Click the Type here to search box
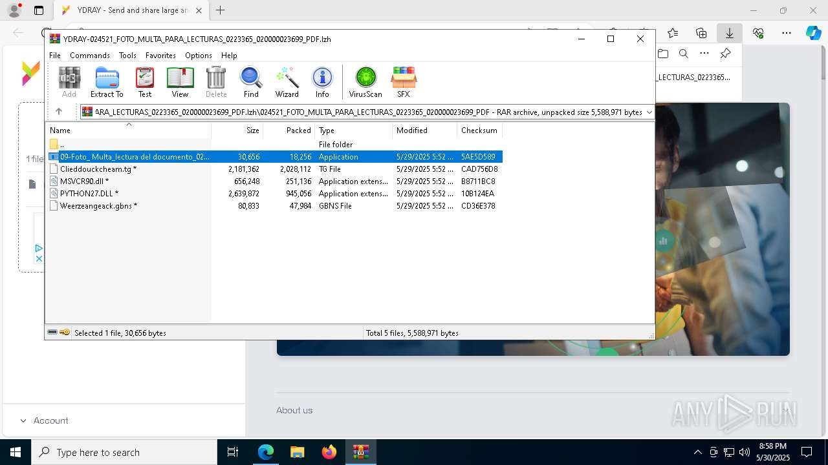The image size is (828, 465). [124, 452]
